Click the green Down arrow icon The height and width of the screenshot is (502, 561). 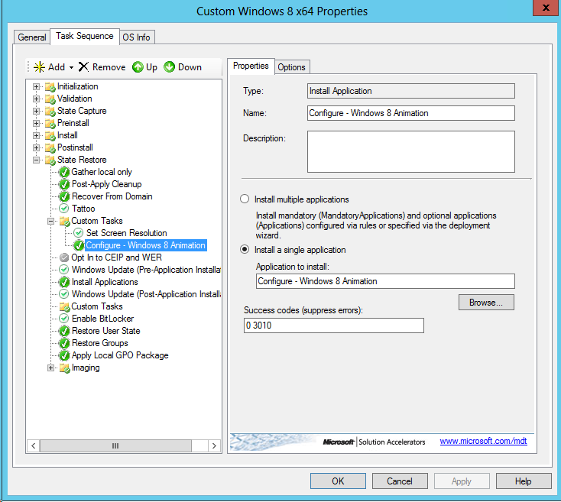170,67
